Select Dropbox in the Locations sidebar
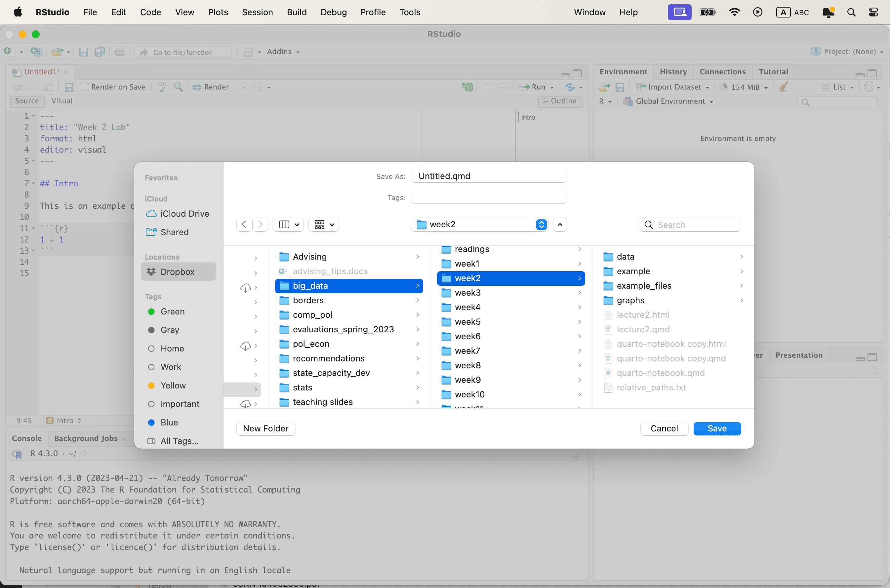890x588 pixels. pyautogui.click(x=178, y=272)
